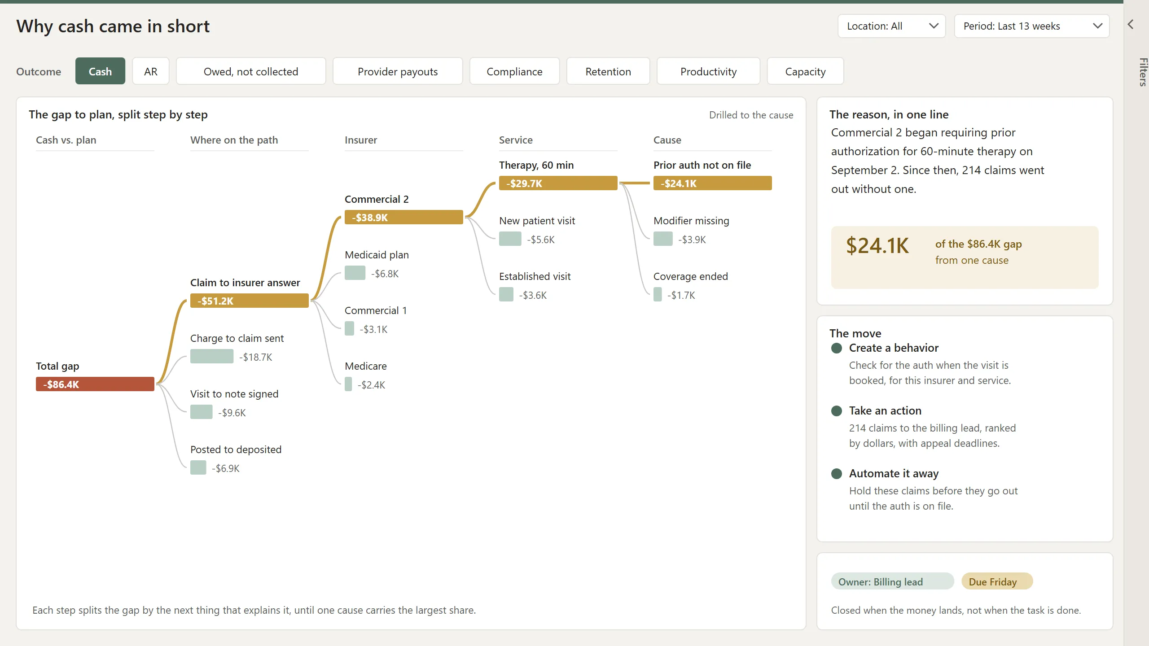
Task: Open the Provider payouts tab
Action: coord(398,71)
